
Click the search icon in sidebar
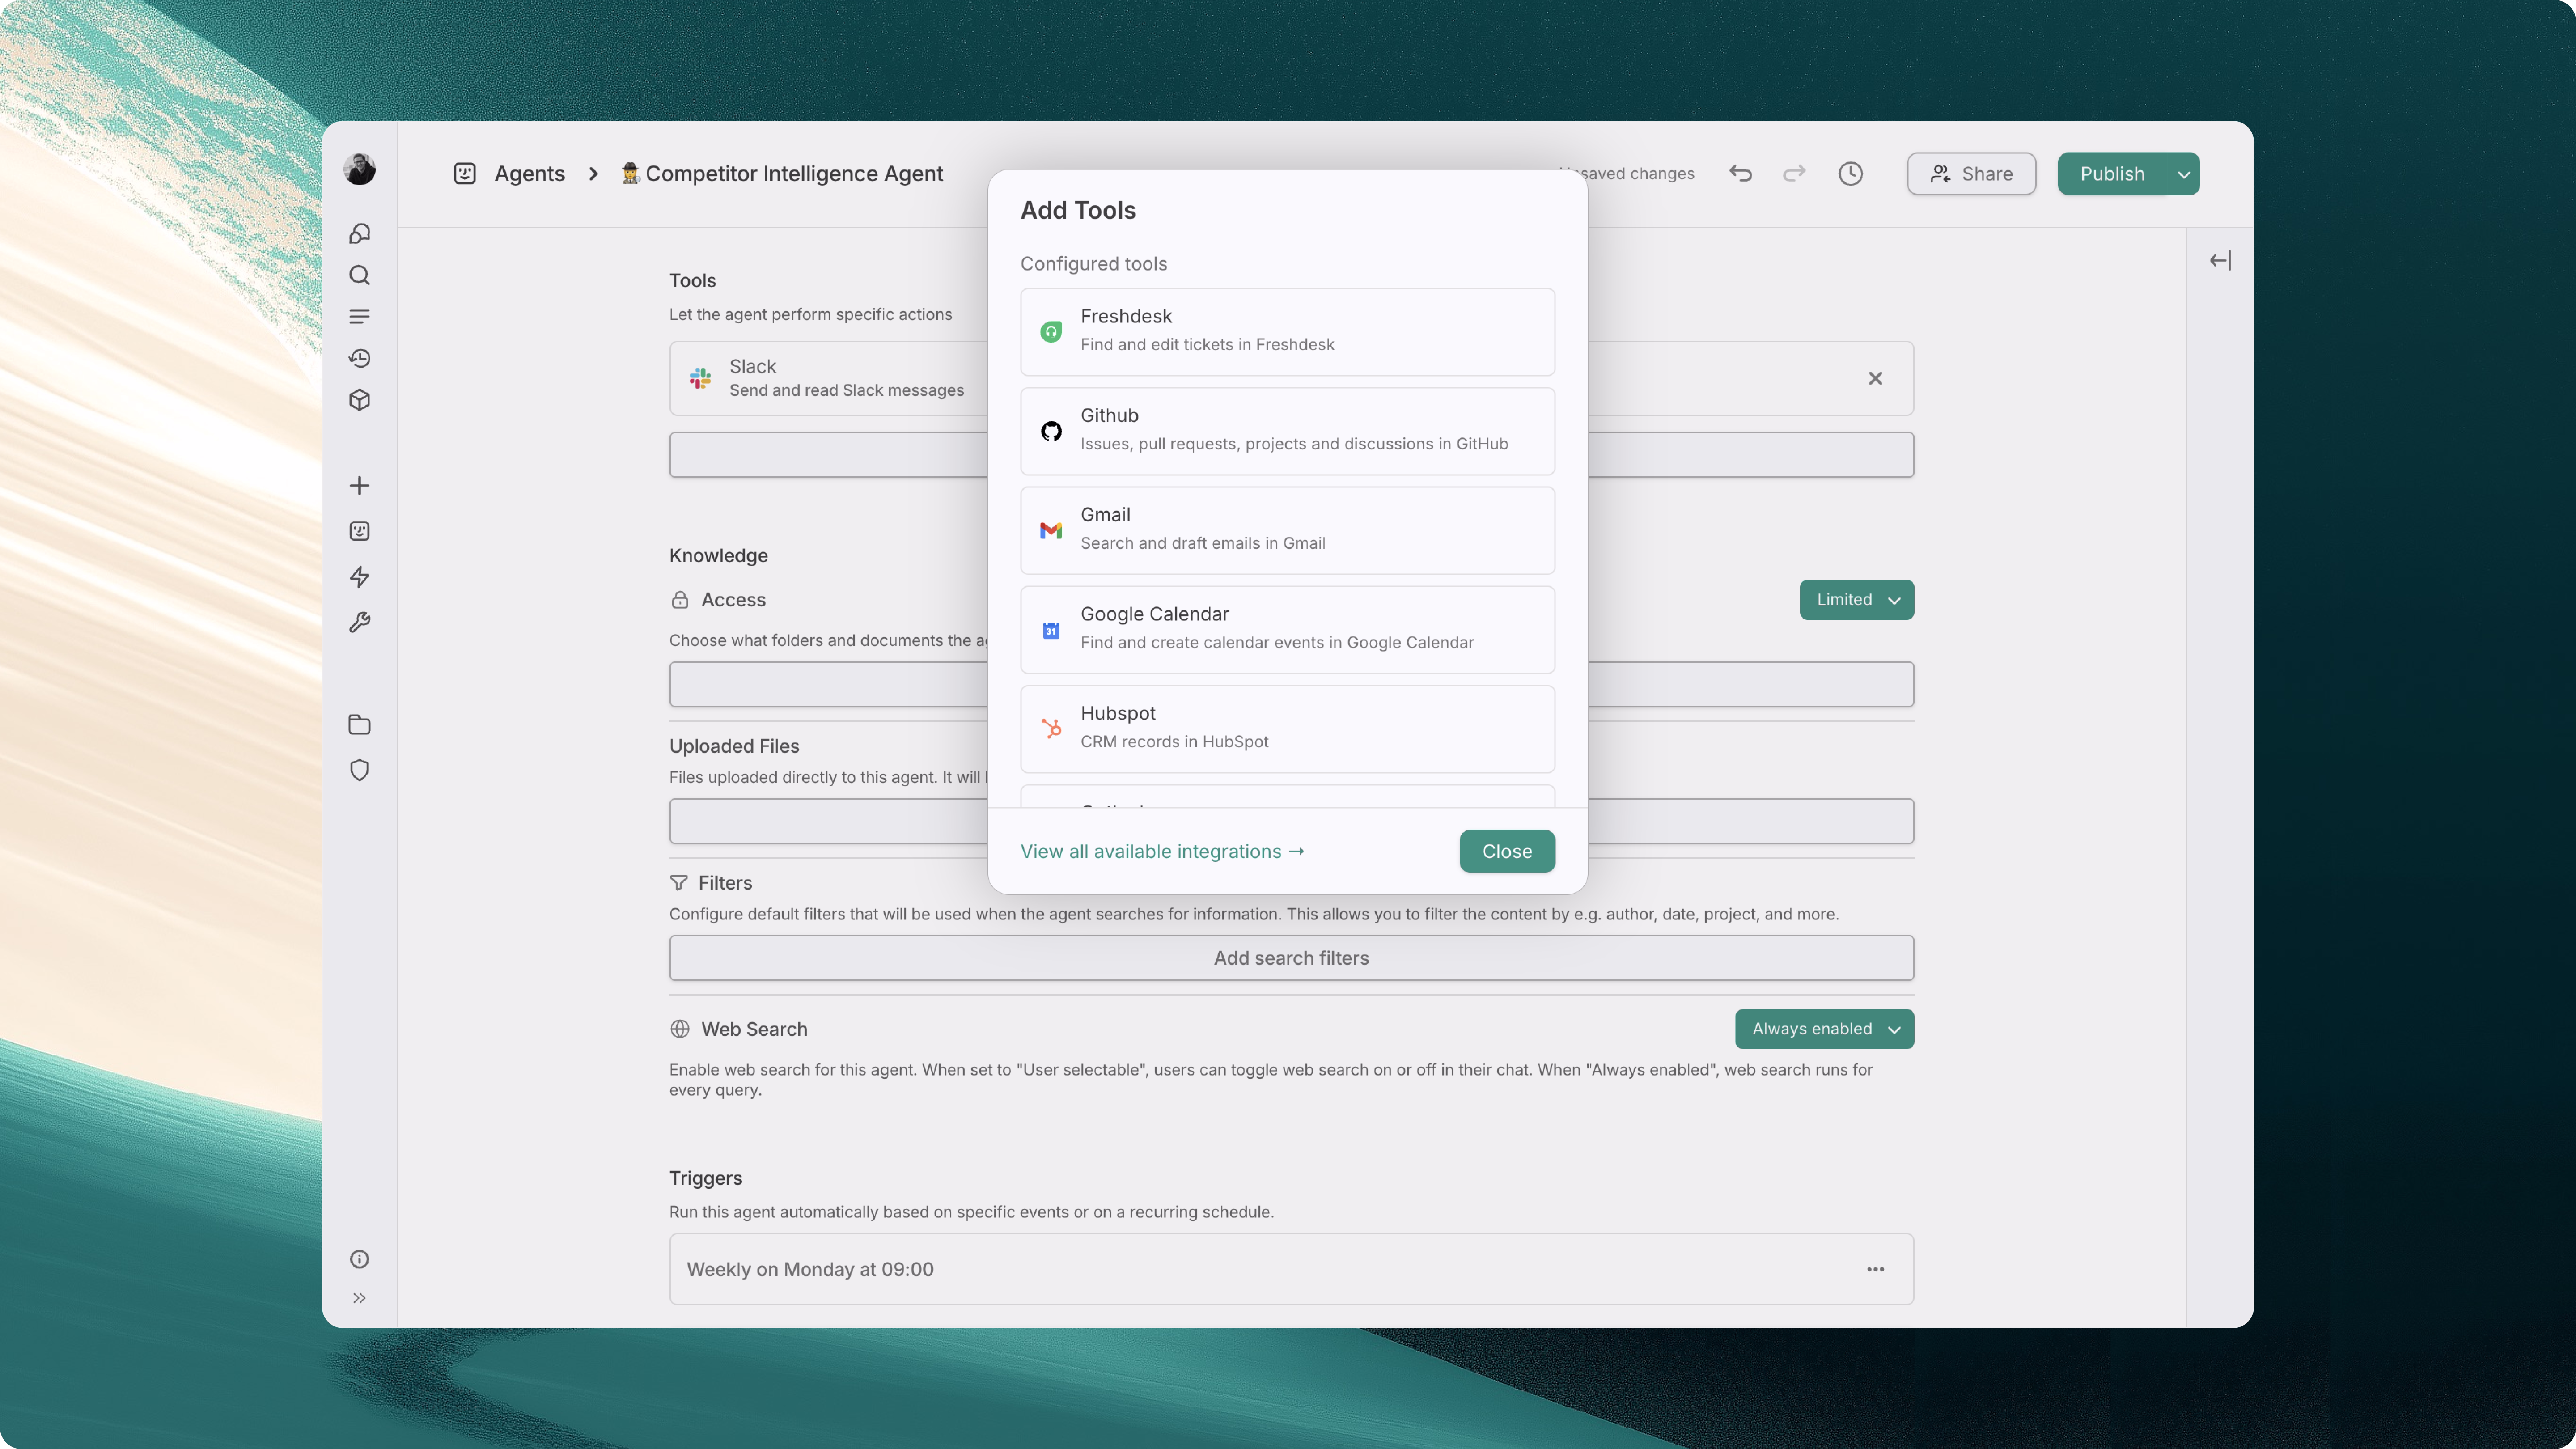[x=359, y=275]
